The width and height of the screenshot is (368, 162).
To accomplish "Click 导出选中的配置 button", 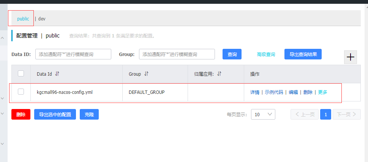I will (x=55, y=114).
